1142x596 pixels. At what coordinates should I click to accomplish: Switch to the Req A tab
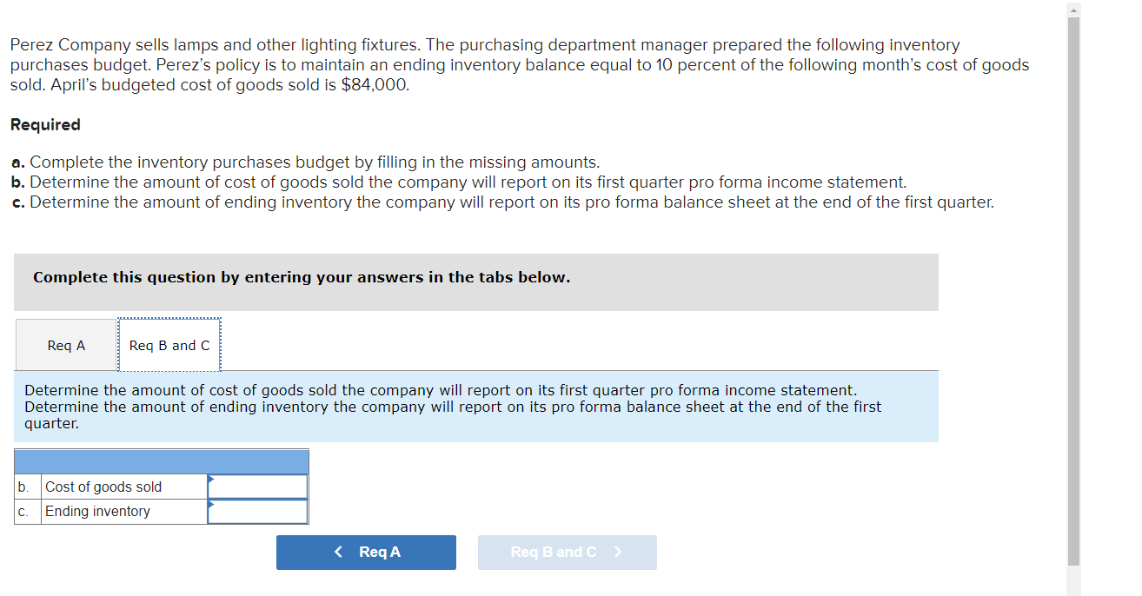(x=66, y=346)
